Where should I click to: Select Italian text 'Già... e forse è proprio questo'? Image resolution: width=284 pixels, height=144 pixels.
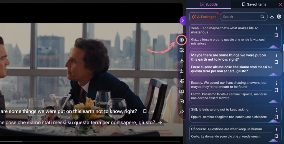pos(213,39)
